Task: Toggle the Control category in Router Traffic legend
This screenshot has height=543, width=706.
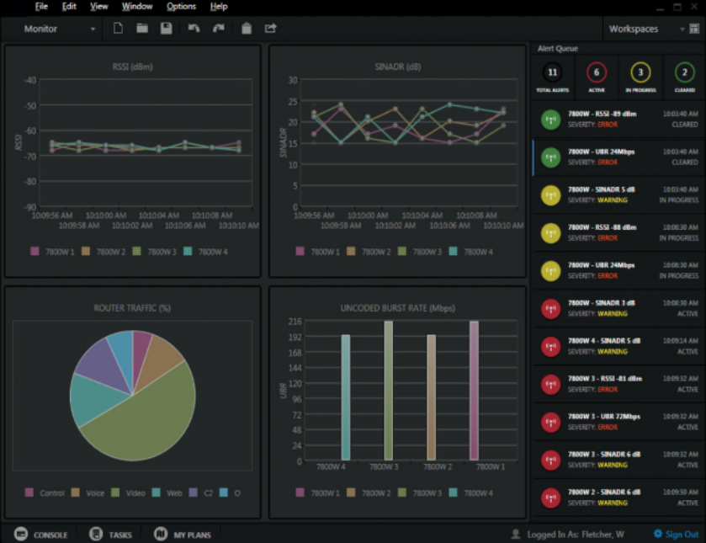Action: (28, 493)
